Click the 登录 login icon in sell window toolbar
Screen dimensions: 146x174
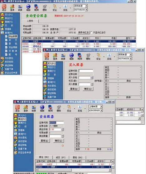(26, 108)
